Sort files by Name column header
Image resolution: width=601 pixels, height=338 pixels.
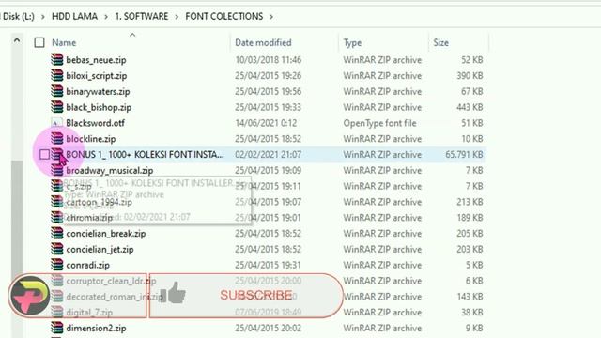[x=64, y=42]
